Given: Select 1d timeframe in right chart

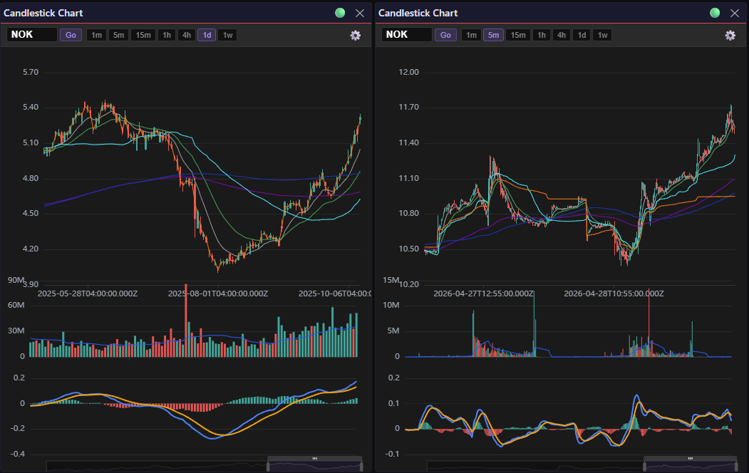Looking at the screenshot, I should [x=582, y=35].
